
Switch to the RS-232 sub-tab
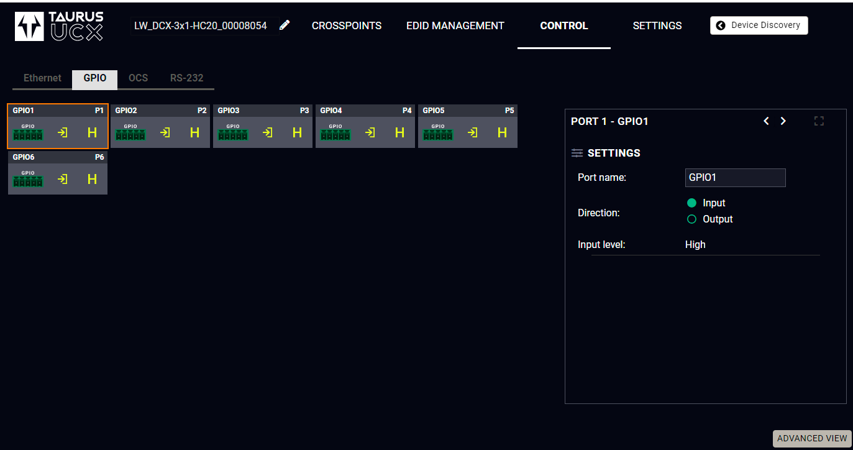pyautogui.click(x=187, y=78)
